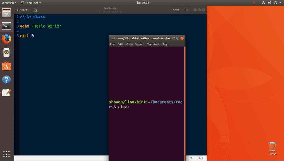Launch Ubuntu Software from the dock
284x161 pixels.
(x=6, y=66)
